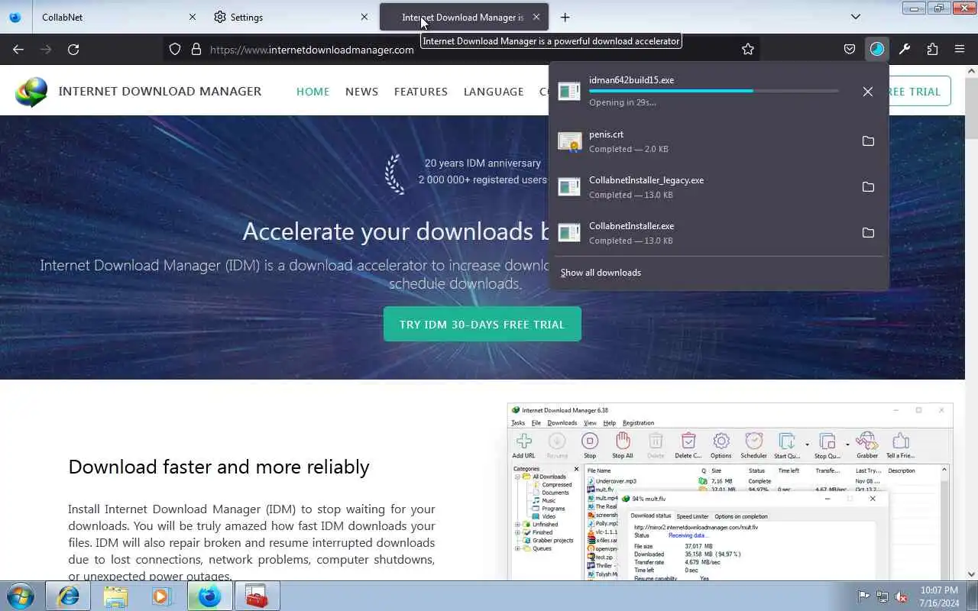Screen dimensions: 978x611
Task: Click the muted volume tray icon
Action: [902, 596]
